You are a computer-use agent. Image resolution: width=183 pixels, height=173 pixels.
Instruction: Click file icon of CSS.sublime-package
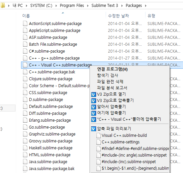[x=25, y=92]
